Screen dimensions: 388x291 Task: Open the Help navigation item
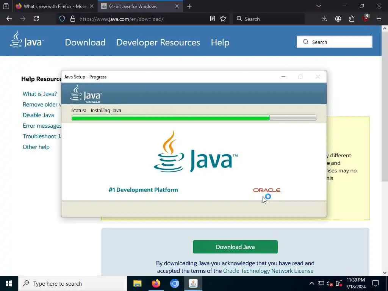tap(220, 42)
